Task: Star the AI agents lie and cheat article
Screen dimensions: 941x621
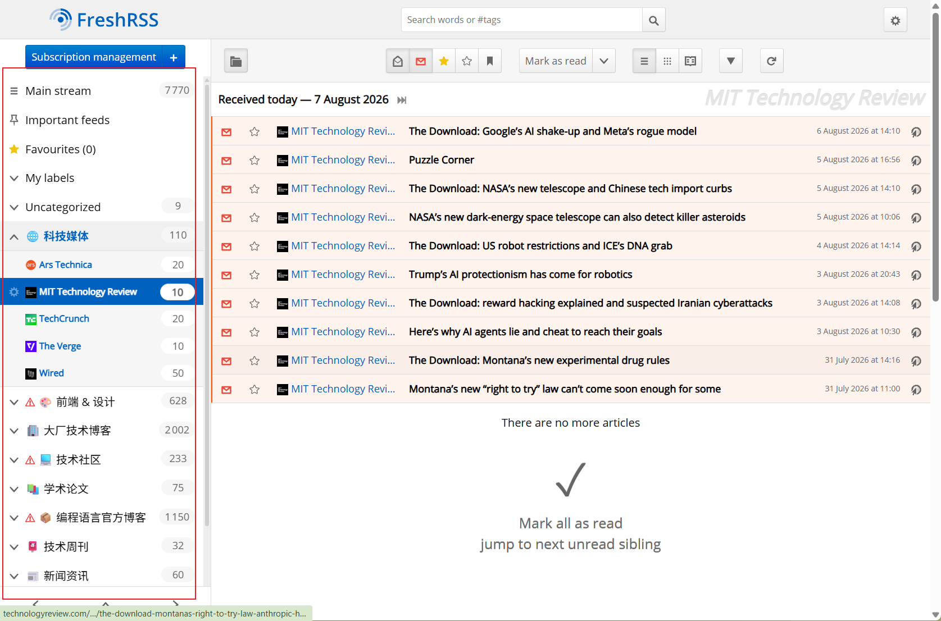Action: [254, 332]
